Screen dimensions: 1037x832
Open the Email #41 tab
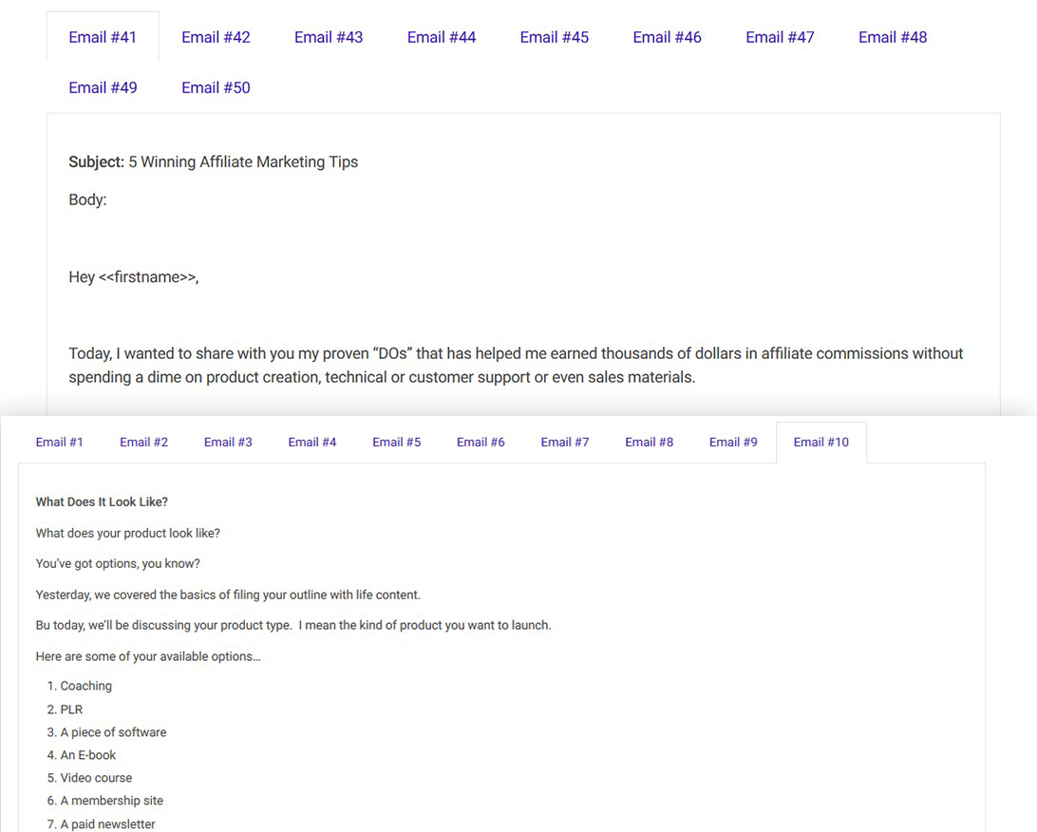pos(103,38)
